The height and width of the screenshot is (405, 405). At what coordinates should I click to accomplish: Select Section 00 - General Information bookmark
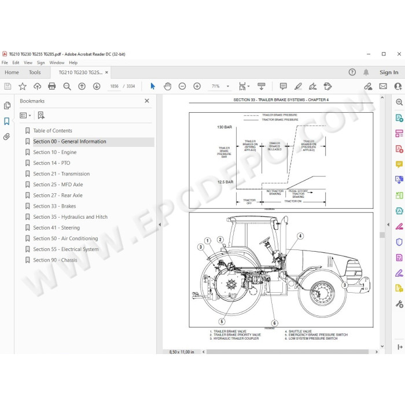pyautogui.click(x=69, y=142)
